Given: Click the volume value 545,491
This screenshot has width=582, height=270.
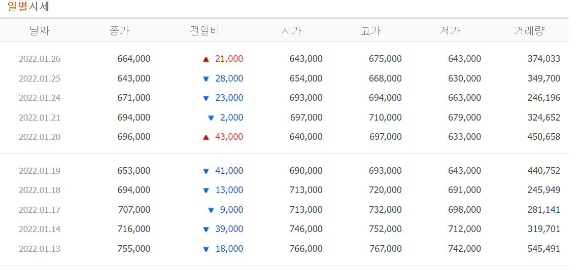Looking at the screenshot, I should pyautogui.click(x=544, y=249).
